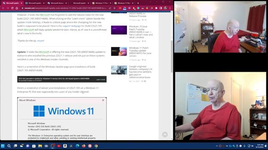
Task: Go to the browser home page
Action: 17,8
